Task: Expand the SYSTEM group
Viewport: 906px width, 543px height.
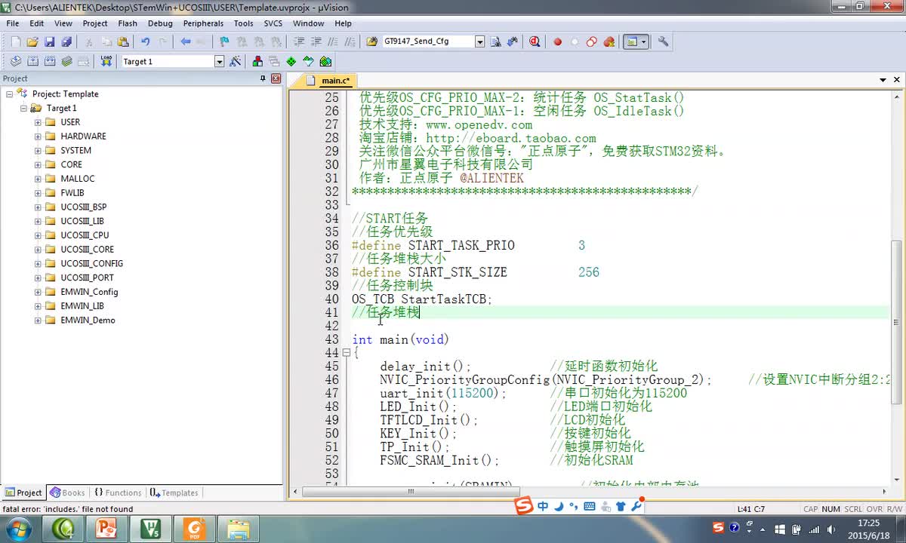Action: click(x=38, y=151)
